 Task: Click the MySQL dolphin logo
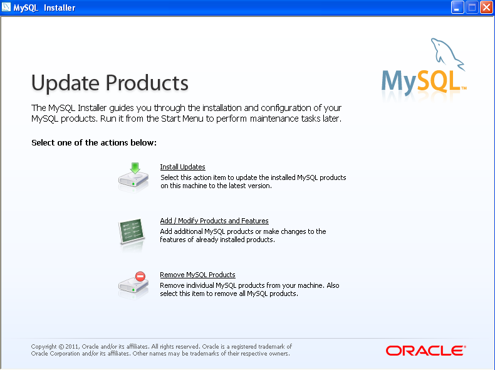pos(424,68)
